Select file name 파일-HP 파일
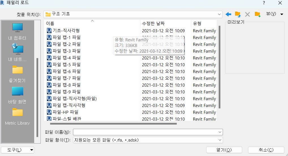Viewport: 288px width, 156px height. coord(65,112)
